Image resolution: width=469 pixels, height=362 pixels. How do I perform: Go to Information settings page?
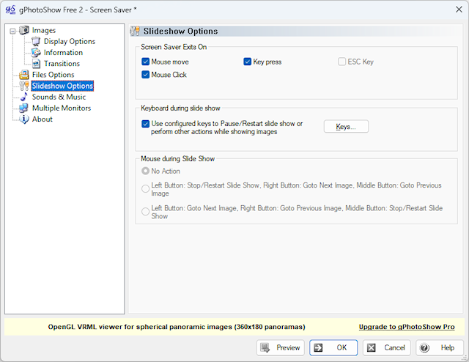coord(63,52)
